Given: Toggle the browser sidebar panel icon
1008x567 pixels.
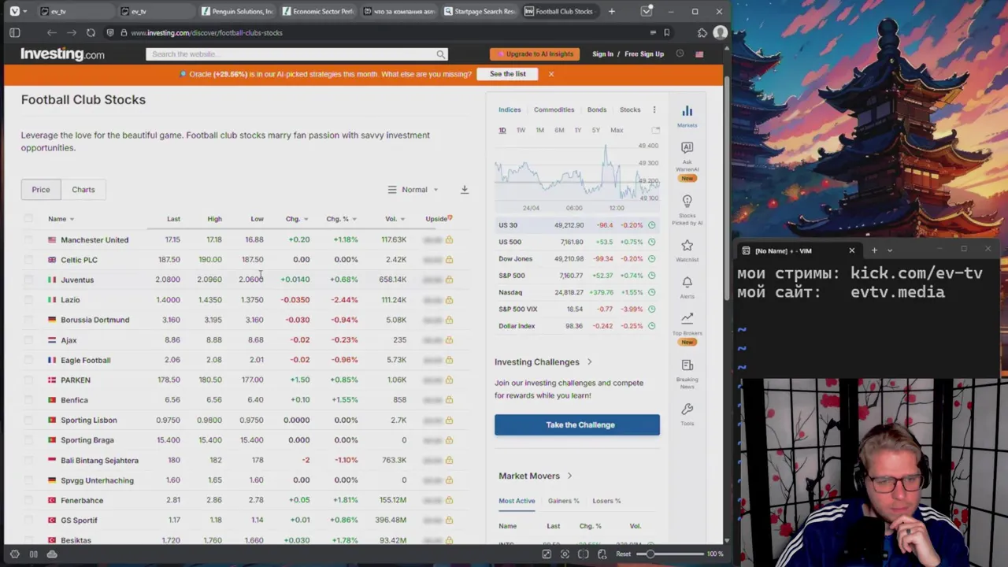Looking at the screenshot, I should 15,32.
